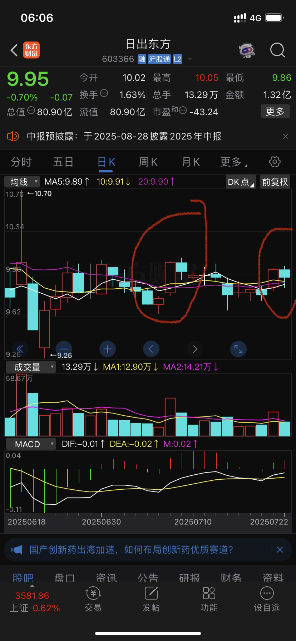Image resolution: width=296 pixels, height=641 pixels.
Task: Open the 研报 bottom tab
Action: (x=189, y=577)
